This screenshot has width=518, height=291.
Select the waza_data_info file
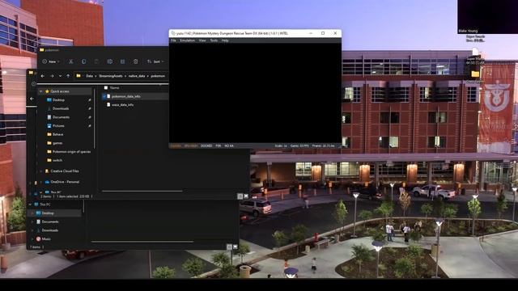122,105
